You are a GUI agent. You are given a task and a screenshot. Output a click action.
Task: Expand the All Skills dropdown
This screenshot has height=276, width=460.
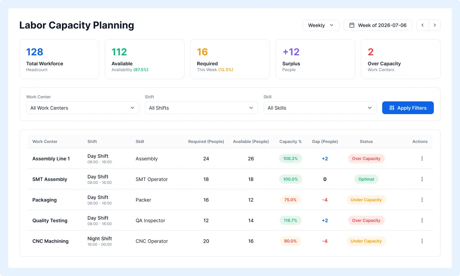[320, 108]
